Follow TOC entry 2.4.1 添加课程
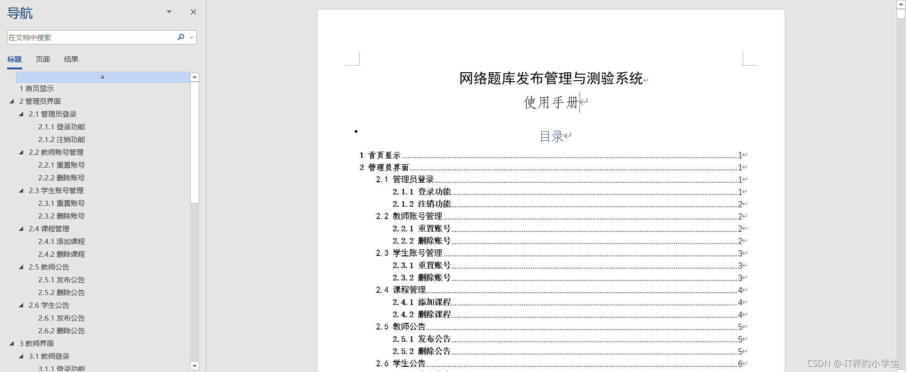Screen dimensions: 906x372 [x=568, y=302]
